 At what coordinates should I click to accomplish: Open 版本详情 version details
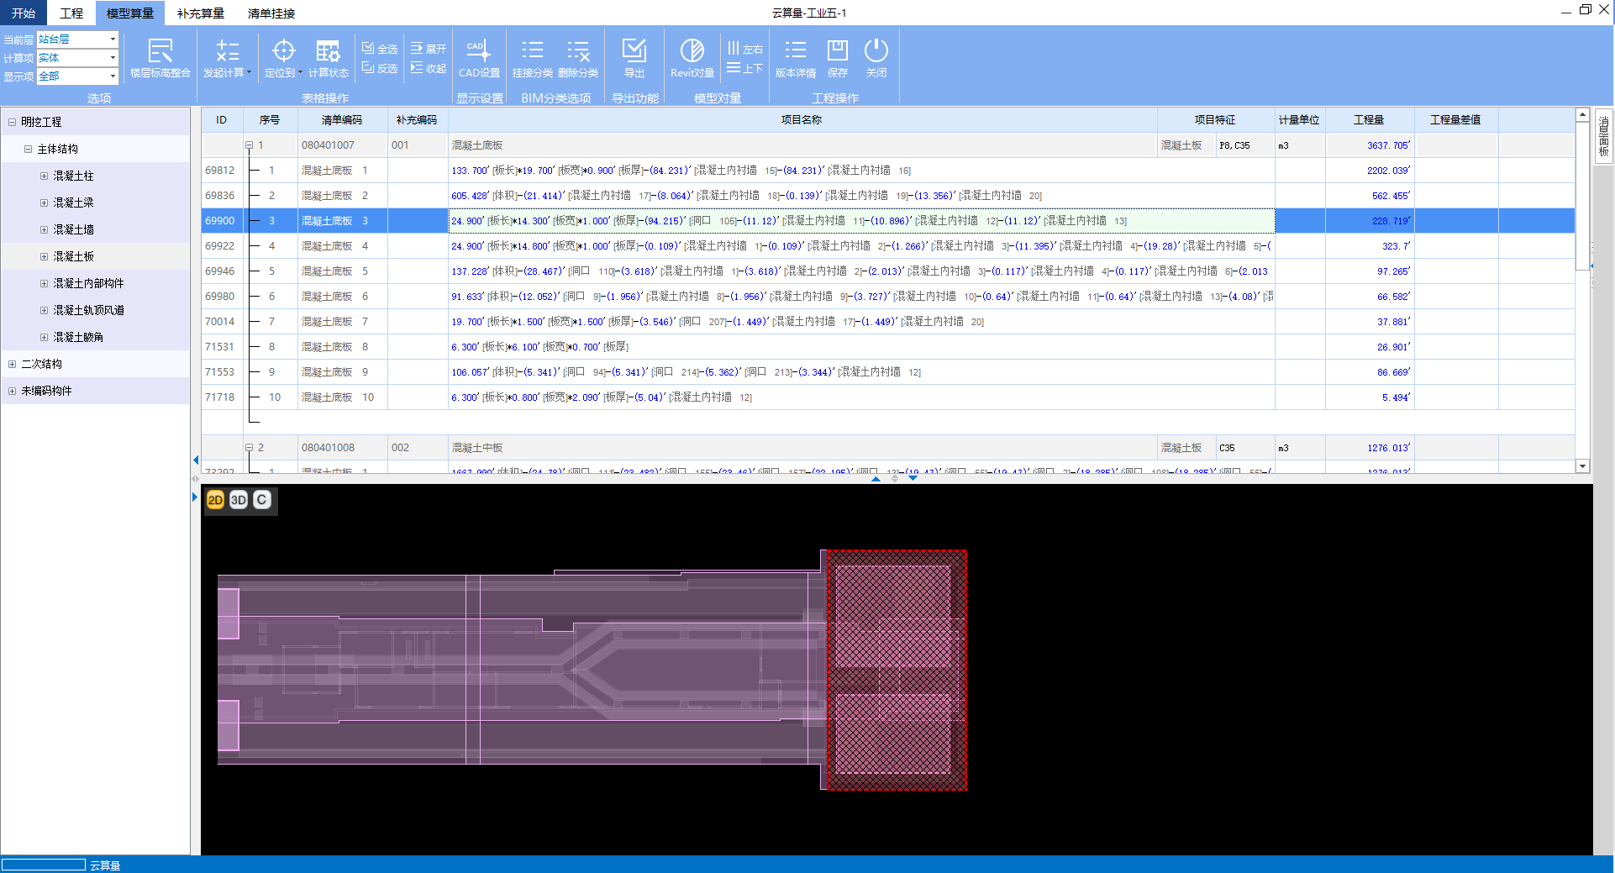coord(795,57)
